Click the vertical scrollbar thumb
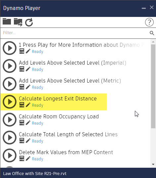The width and height of the screenshot is (156, 178). click(153, 86)
